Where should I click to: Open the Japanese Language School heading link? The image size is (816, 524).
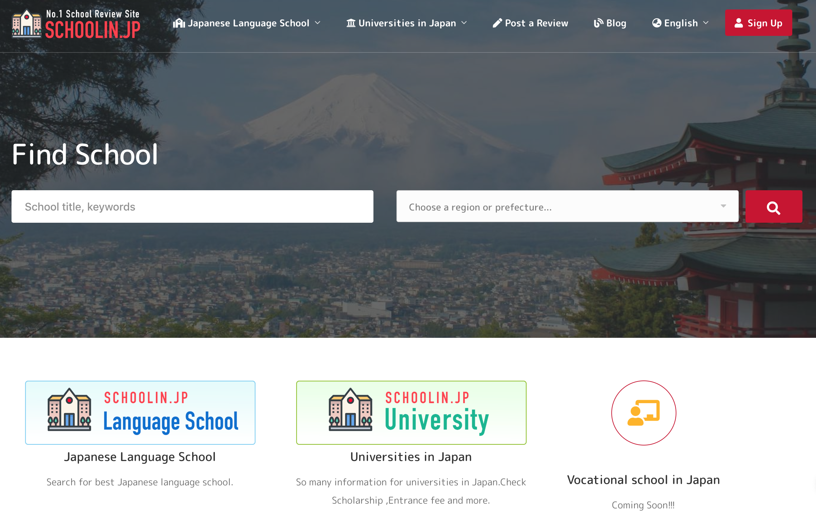(140, 457)
